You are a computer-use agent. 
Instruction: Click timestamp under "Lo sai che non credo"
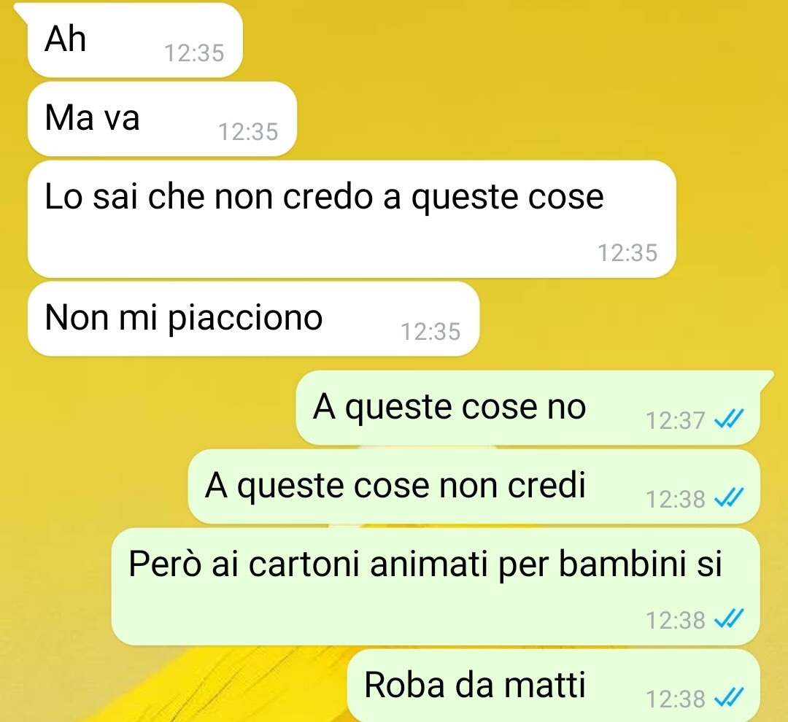tap(627, 253)
